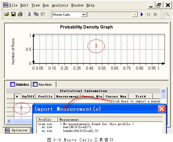Select the bandwidth(v(load),3) measurement
The width and height of the screenshot is (173, 142).
point(81,131)
